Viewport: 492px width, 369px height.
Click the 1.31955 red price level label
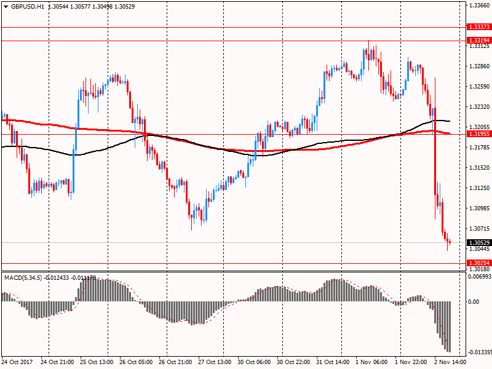tap(479, 134)
